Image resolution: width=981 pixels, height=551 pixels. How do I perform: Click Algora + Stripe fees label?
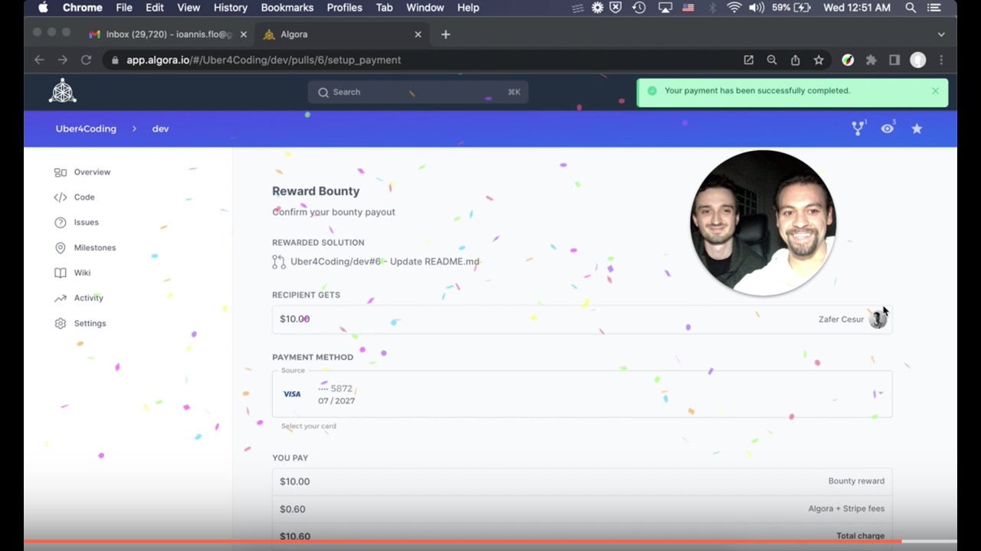[x=846, y=509]
